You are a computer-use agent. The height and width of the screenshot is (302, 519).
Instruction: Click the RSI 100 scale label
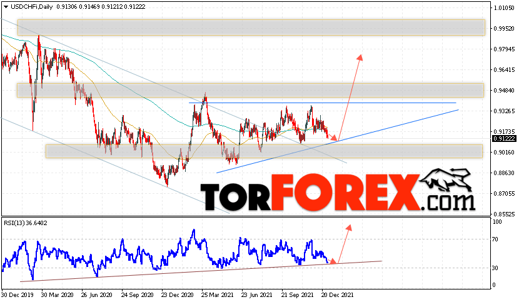[x=497, y=222]
